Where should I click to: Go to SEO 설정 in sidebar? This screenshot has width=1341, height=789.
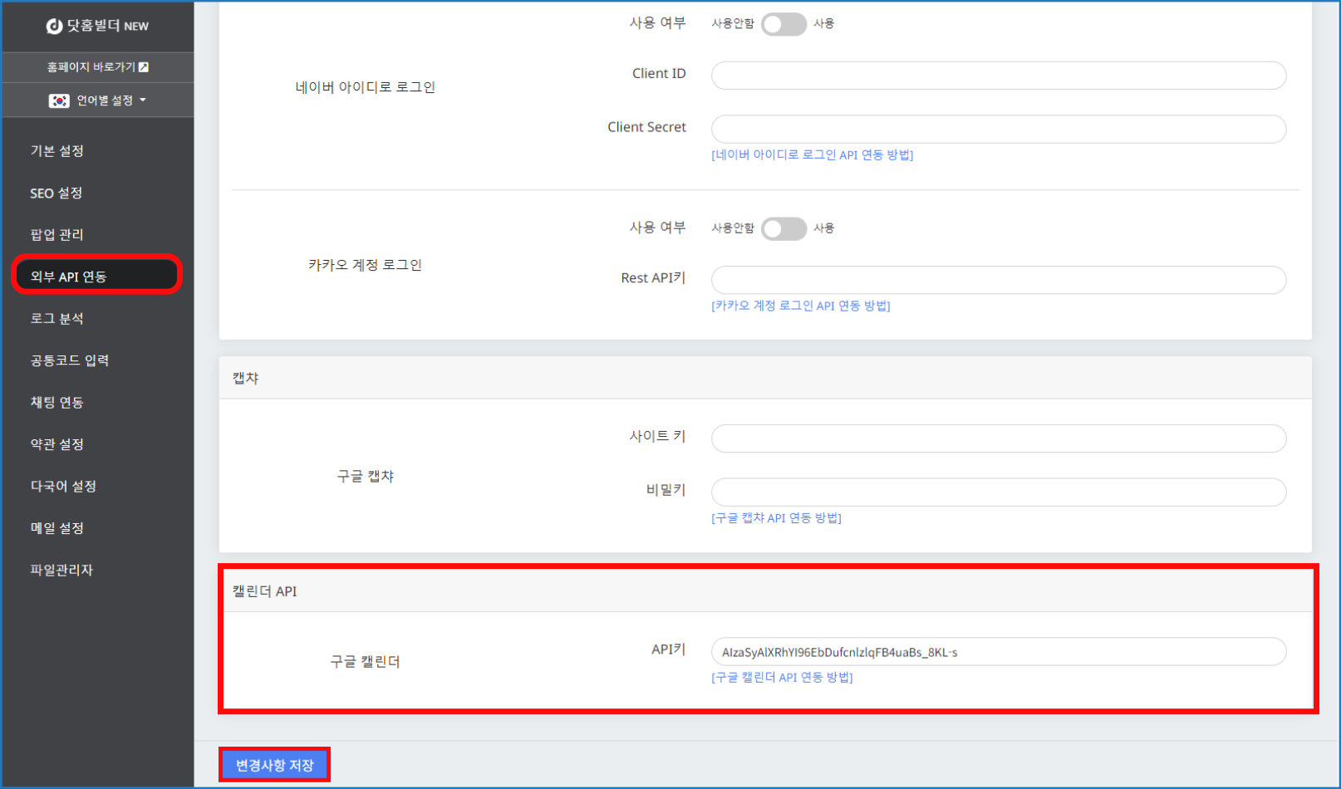click(56, 193)
